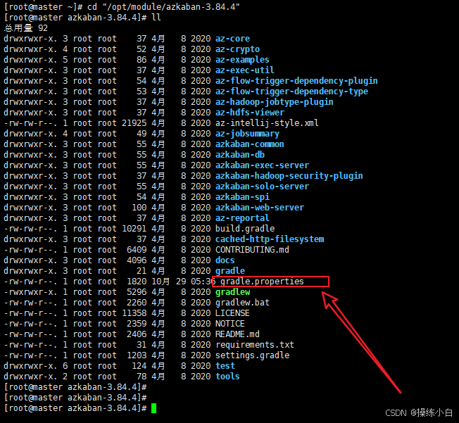Click the green gradlew executable name
459x423 pixels.
coord(233,292)
